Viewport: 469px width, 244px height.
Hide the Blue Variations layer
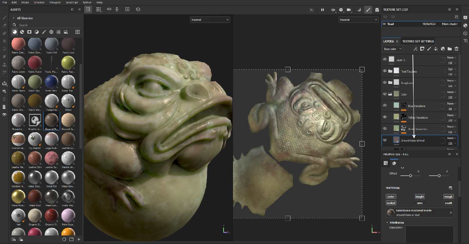[x=385, y=105]
